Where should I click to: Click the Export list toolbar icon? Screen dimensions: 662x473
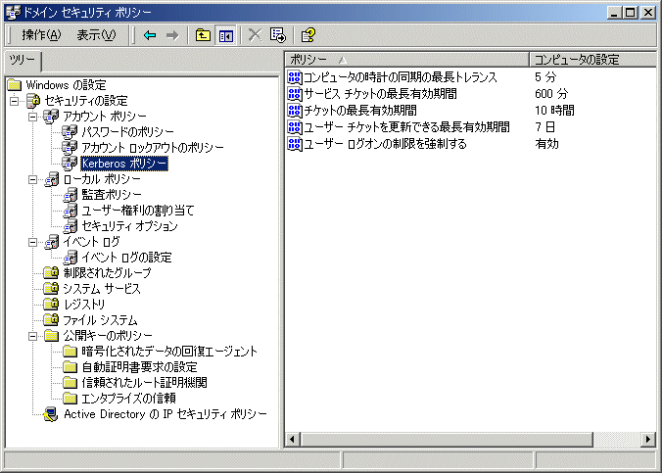[278, 35]
